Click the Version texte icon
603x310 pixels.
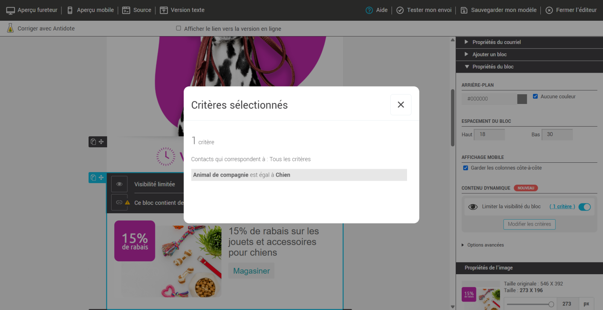coord(164,10)
